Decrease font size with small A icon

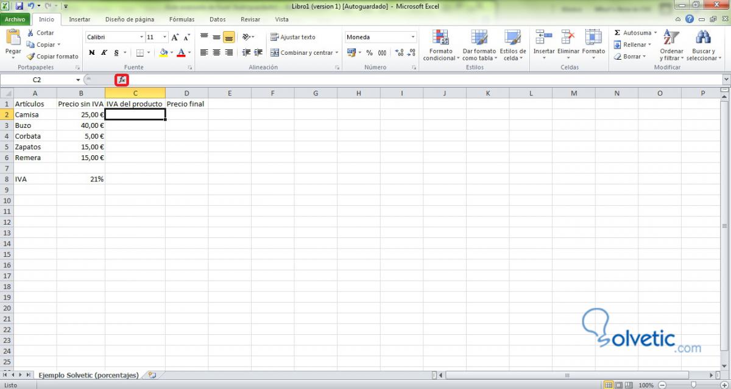point(187,37)
